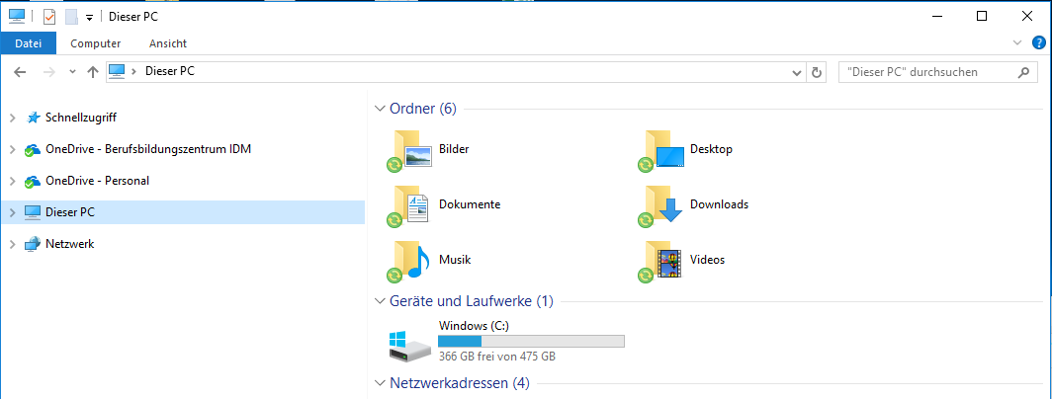Collapse the Netzwerkadressen (4) group

click(380, 383)
